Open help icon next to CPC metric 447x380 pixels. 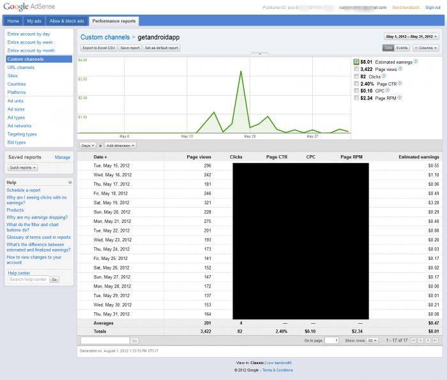(388, 90)
